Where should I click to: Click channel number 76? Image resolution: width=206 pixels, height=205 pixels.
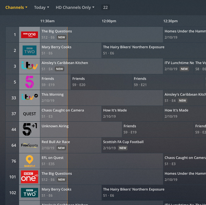(14, 161)
